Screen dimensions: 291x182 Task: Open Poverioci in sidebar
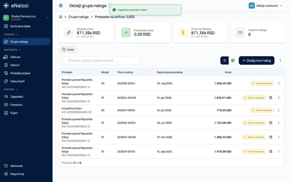tap(26, 105)
